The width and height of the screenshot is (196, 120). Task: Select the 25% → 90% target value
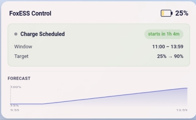[x=170, y=56]
